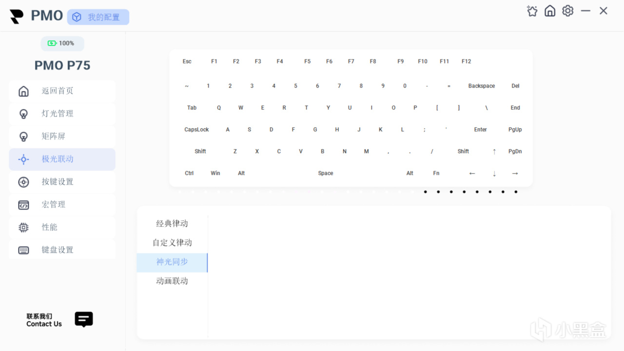Select the F12 key
Viewport: 624px width, 351px height.
467,61
